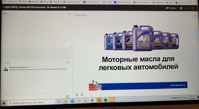Image resolution: width=199 pixels, height=109 pixels.
Task: Select the Видео panel label
Action: click(x=5, y=14)
